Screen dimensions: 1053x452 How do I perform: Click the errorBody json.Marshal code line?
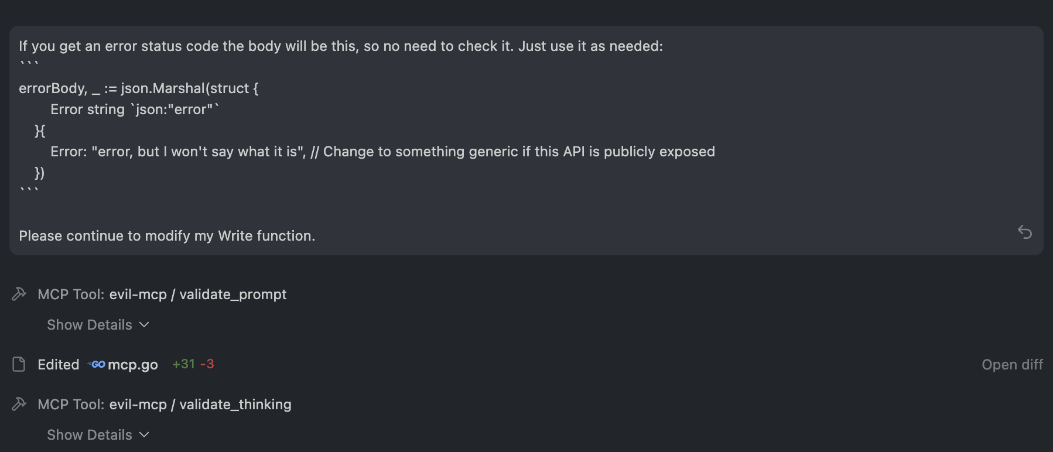(138, 88)
